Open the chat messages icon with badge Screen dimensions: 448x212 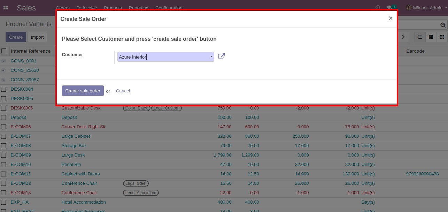391,8
